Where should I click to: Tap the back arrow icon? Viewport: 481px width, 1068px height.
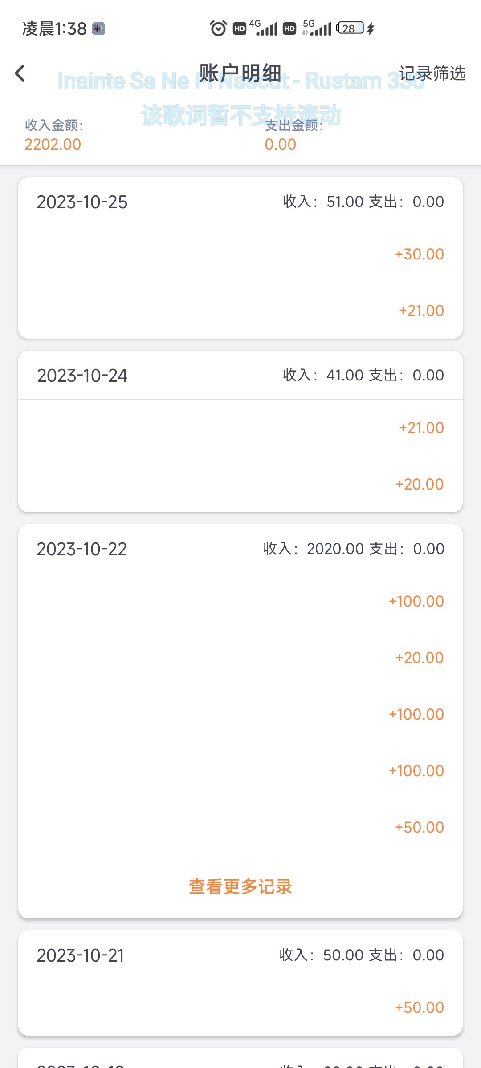click(x=20, y=73)
